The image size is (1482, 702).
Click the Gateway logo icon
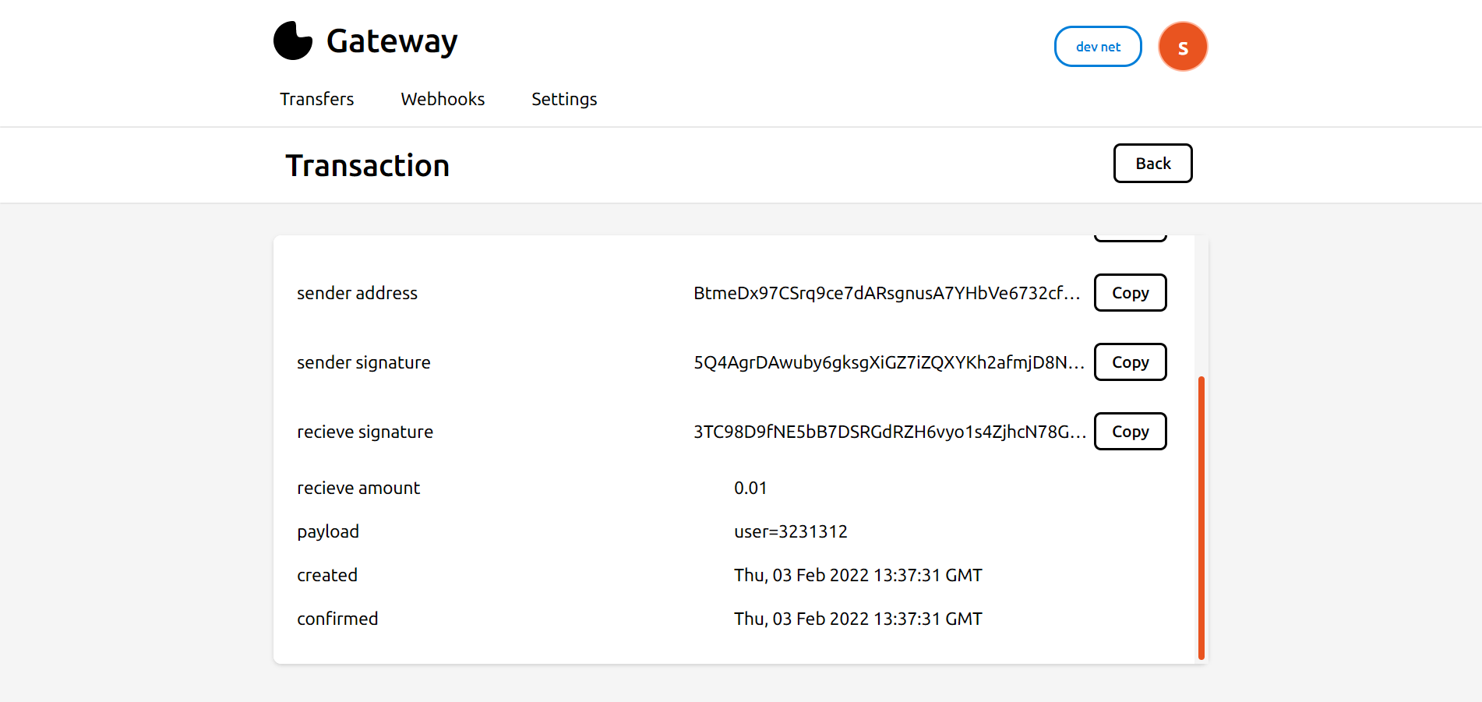coord(292,40)
